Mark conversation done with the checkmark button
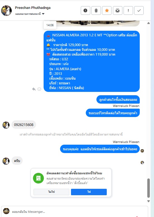Screen dimensions: 154x217 tap(139, 10)
